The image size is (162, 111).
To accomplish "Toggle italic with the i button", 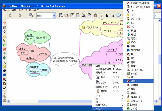I will point(101,15).
